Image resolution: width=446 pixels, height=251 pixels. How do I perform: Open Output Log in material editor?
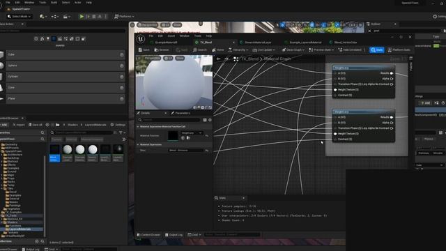(x=174, y=235)
